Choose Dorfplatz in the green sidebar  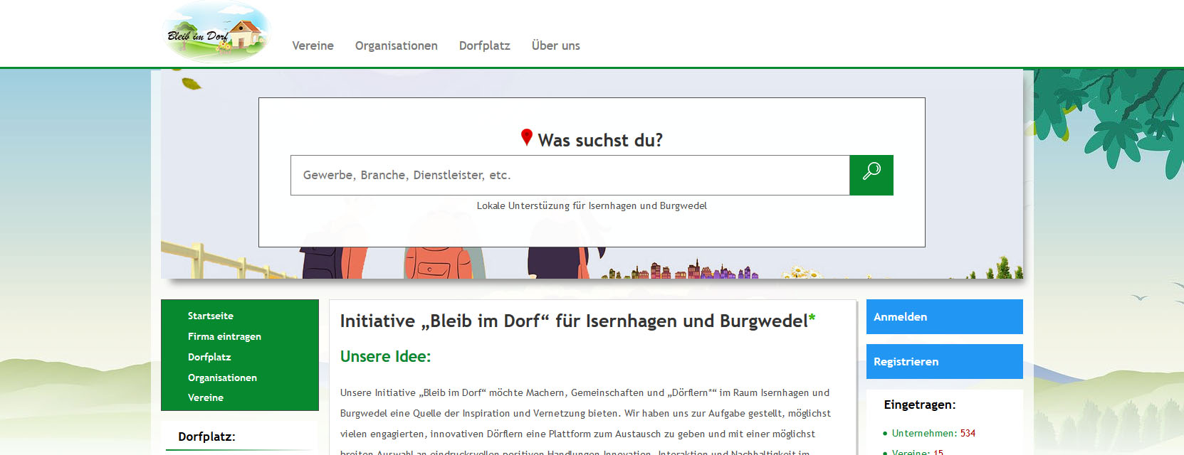(209, 357)
